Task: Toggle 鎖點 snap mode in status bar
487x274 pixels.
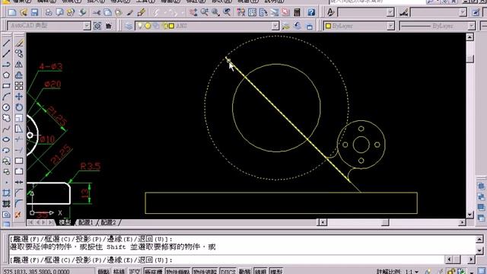Action: click(x=103, y=271)
